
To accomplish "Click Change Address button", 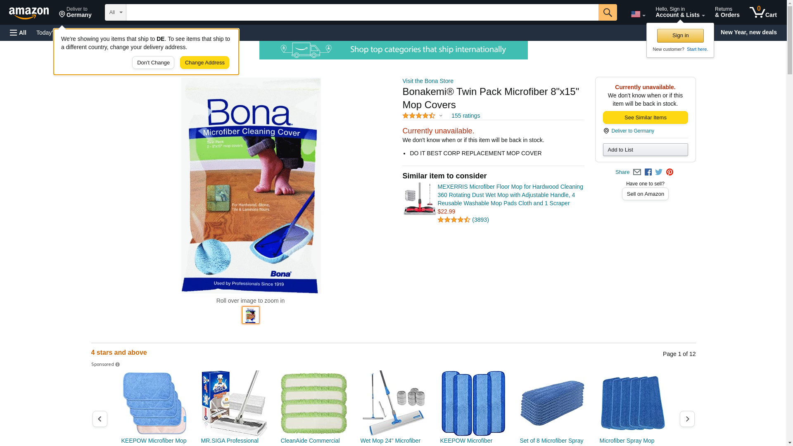I will pos(204,63).
